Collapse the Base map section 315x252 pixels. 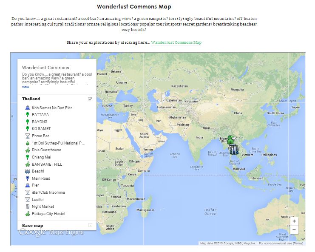click(90, 225)
